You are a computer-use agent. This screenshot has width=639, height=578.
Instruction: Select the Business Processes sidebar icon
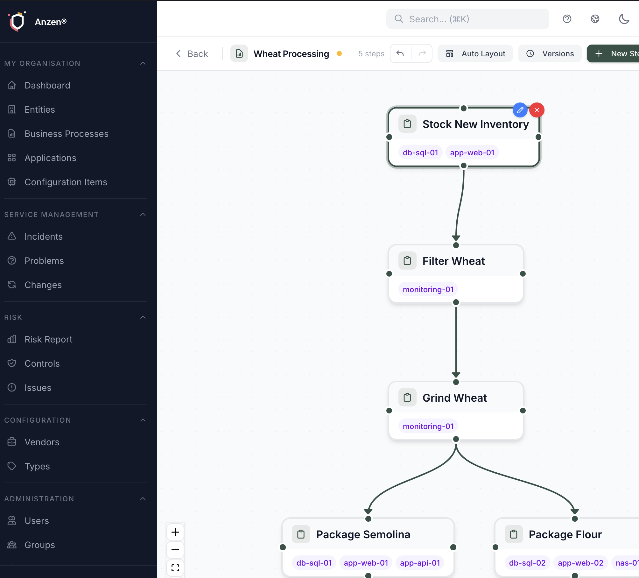12,134
